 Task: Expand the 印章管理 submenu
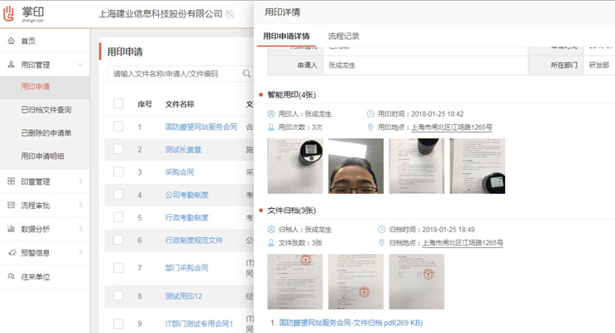click(x=80, y=181)
